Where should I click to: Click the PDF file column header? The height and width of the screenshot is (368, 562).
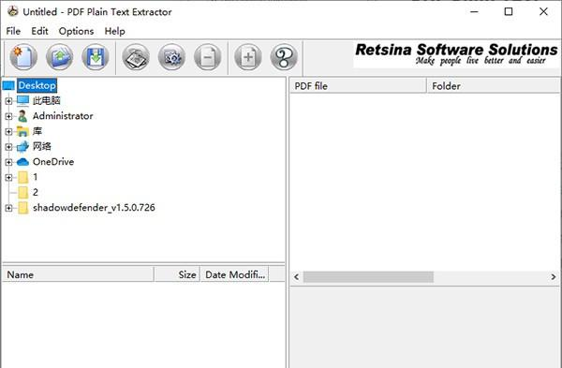358,86
